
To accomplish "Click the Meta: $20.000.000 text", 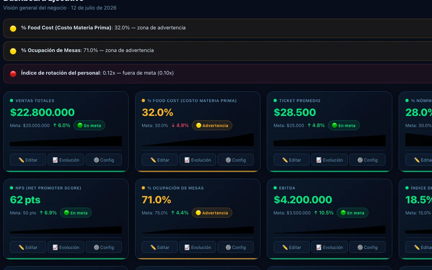I will [x=30, y=126].
